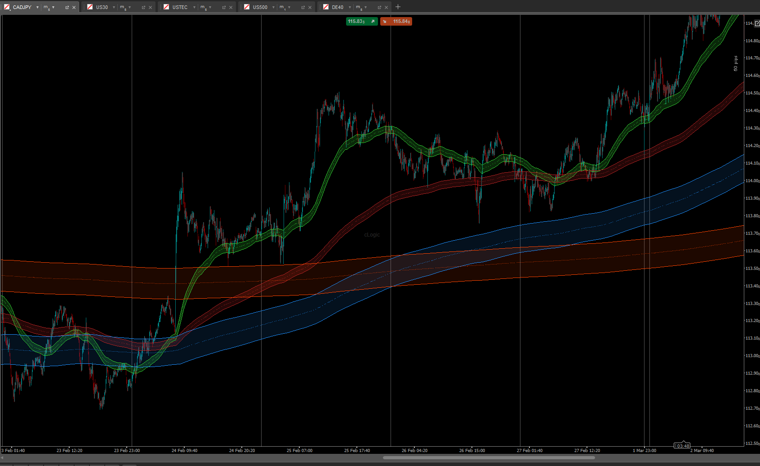
Task: Click the CADJPY candlestick symbol icon
Action: point(7,7)
